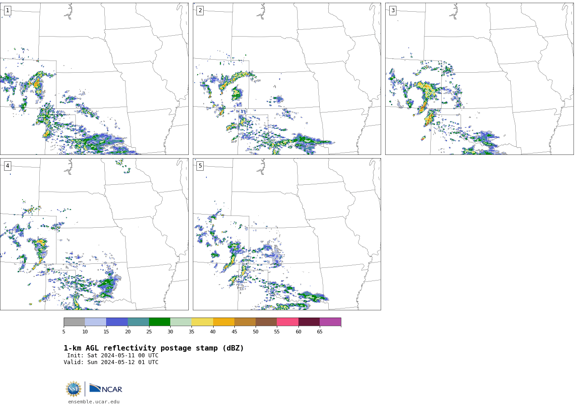This screenshot has width=578, height=407.
Task: Click the brown 50-55 dBZ swatch
Action: (266, 322)
